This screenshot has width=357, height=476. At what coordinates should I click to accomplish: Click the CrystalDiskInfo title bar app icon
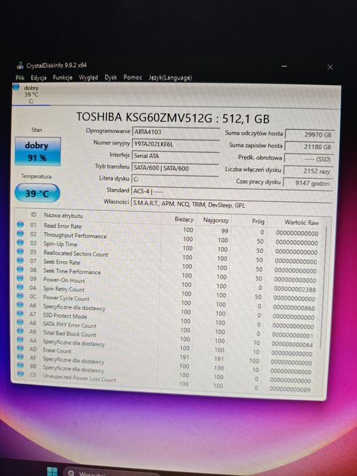point(20,65)
